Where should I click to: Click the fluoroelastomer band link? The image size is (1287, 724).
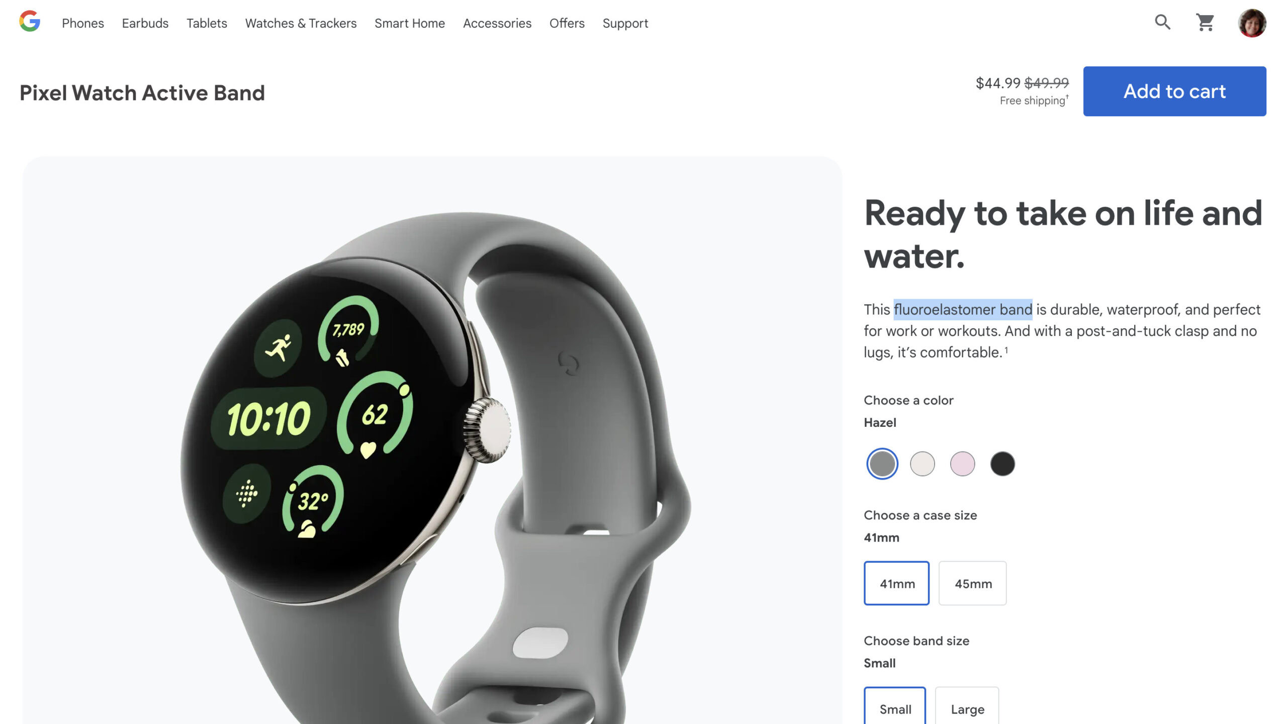click(963, 309)
